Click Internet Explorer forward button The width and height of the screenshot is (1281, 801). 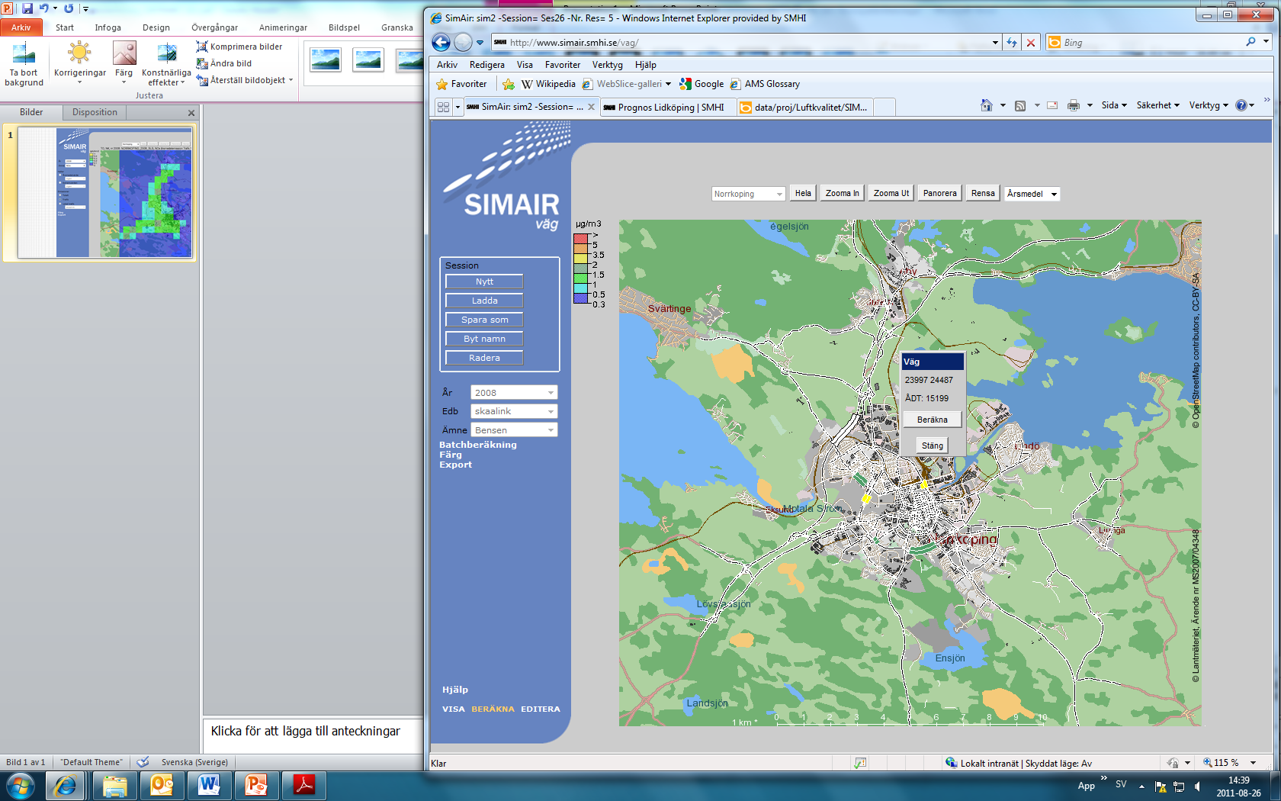pyautogui.click(x=463, y=42)
